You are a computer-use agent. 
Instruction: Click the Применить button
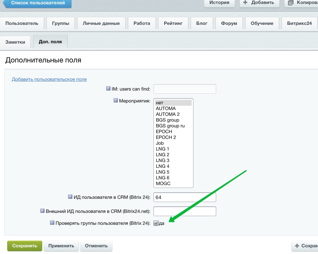coord(61,246)
